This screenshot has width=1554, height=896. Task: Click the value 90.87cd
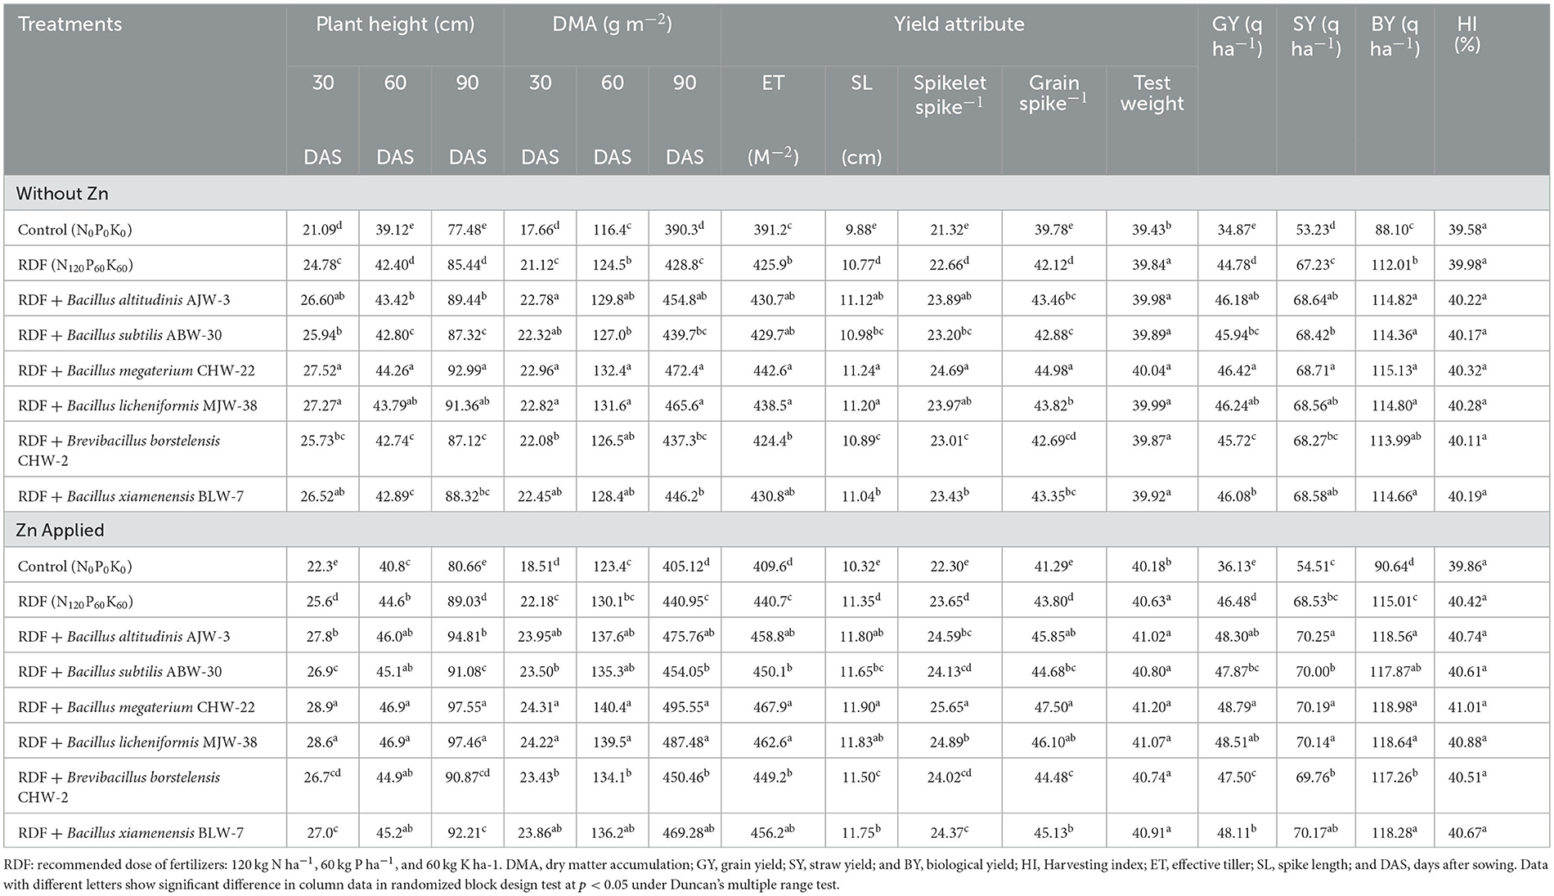(467, 777)
